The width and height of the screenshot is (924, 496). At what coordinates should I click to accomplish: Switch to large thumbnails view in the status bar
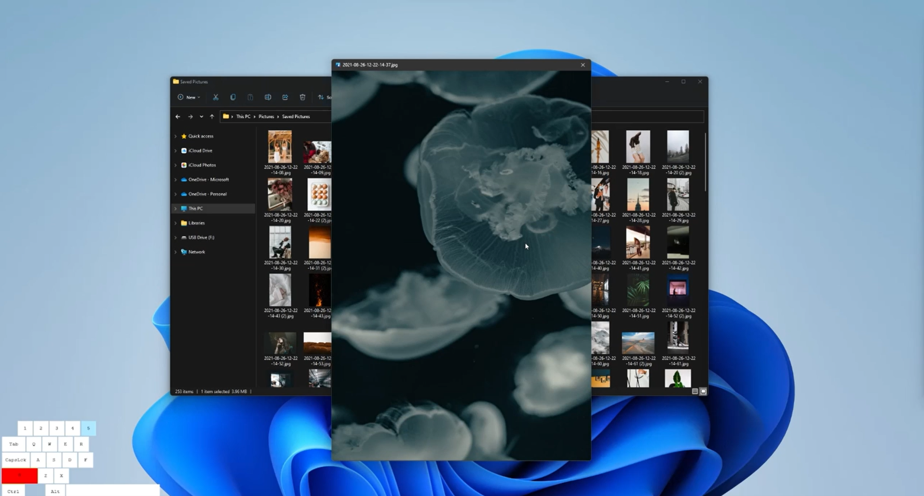click(x=703, y=391)
